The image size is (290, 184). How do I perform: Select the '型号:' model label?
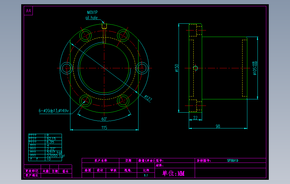[160, 161]
